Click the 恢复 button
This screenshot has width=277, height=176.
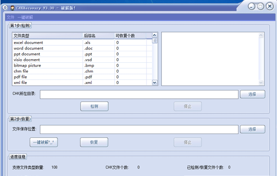point(94,142)
